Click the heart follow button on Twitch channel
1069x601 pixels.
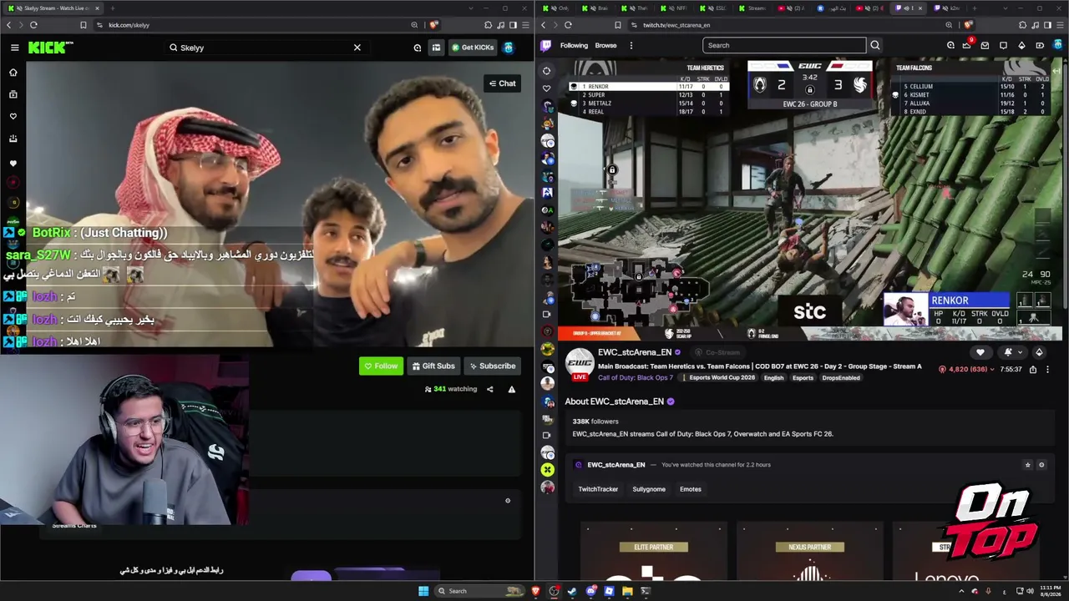point(980,352)
